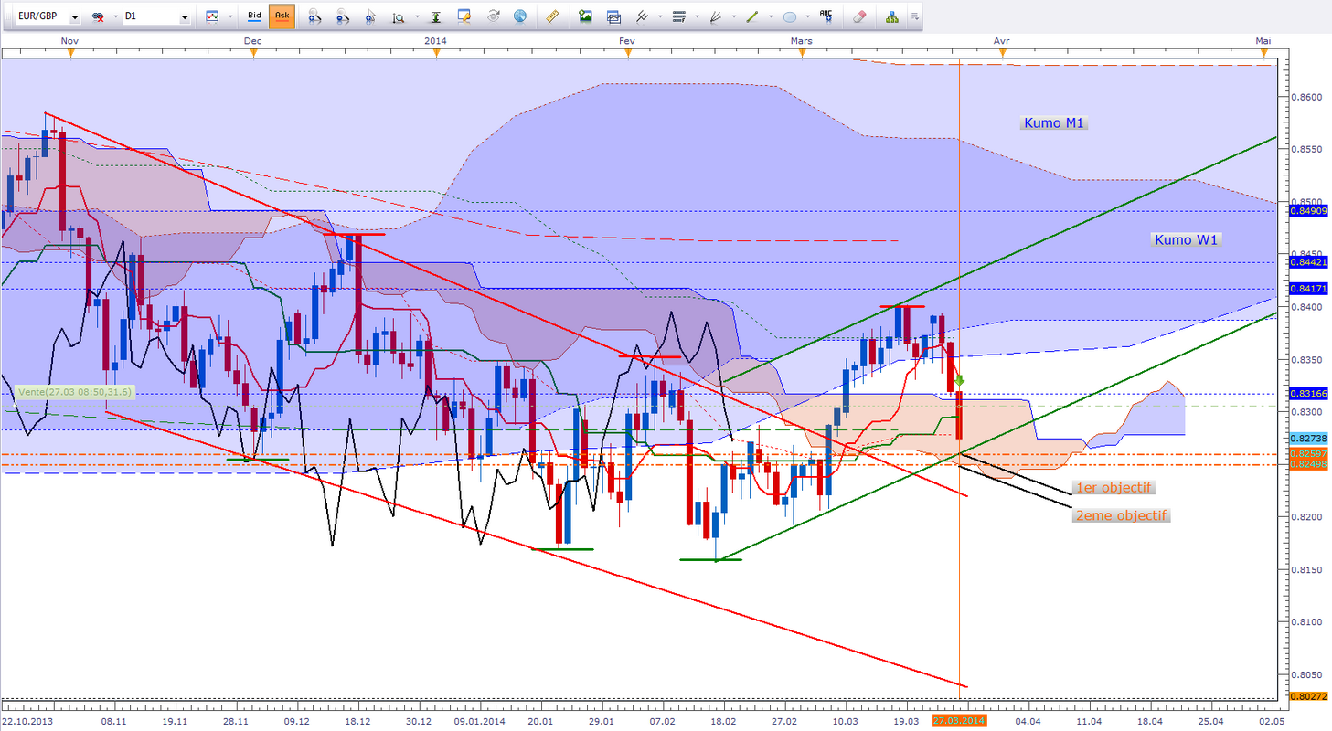1332x731 pixels.
Task: Toggle the crossed-eye link icon next to instrument
Action: [x=98, y=16]
